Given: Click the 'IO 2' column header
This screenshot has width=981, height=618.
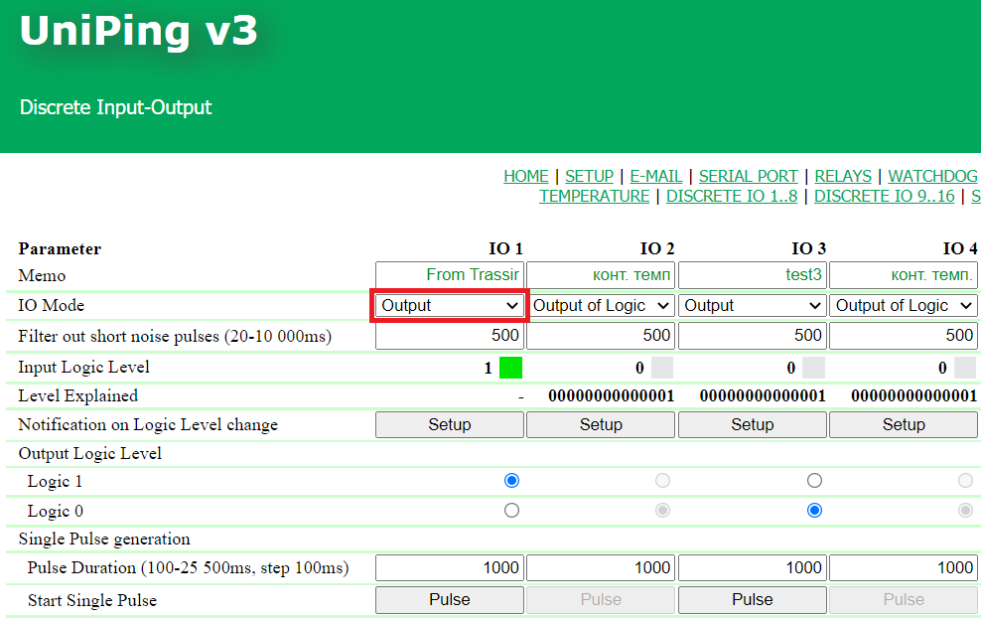Looking at the screenshot, I should pyautogui.click(x=657, y=248).
